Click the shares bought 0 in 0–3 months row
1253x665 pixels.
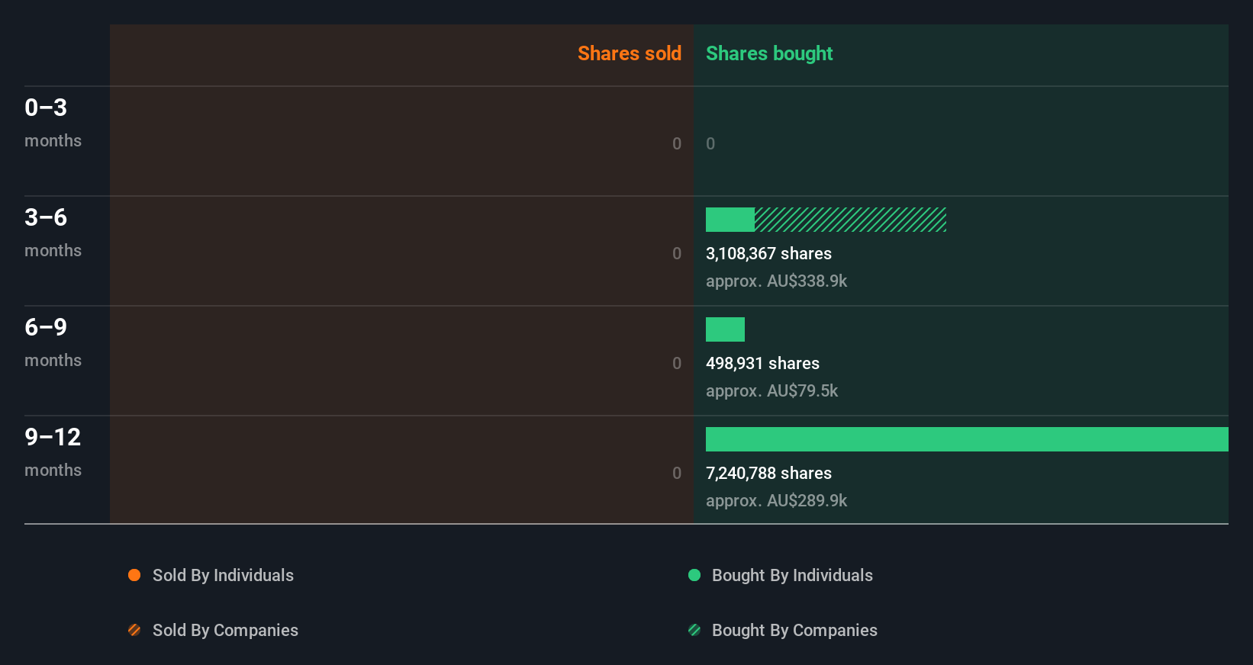point(710,144)
